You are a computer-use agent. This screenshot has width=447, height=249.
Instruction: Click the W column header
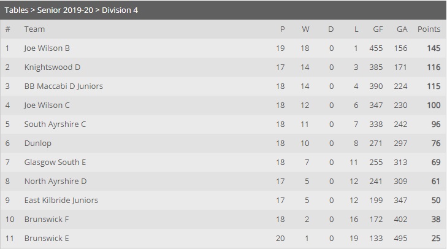[x=305, y=29]
